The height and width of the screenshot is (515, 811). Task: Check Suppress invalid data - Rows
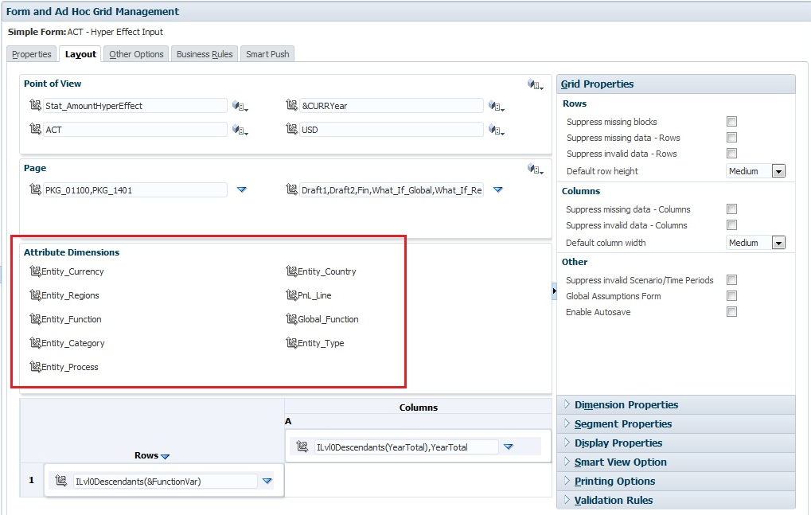[x=731, y=153]
